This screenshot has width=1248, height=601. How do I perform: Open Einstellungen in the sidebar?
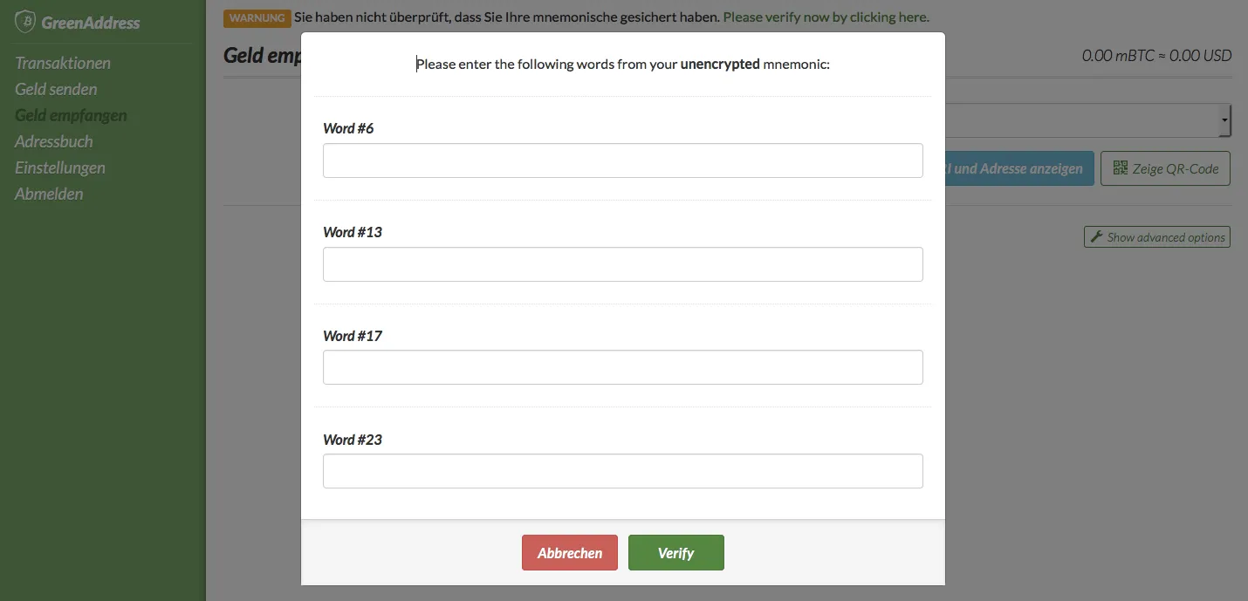click(x=60, y=167)
